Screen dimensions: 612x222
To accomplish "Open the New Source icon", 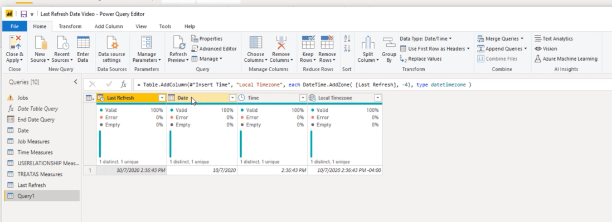I will 41,43.
